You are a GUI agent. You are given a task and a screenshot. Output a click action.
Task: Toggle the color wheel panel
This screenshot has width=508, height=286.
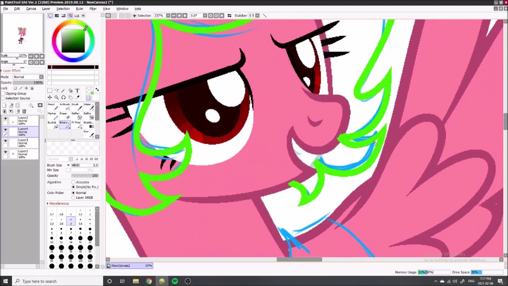(50, 15)
